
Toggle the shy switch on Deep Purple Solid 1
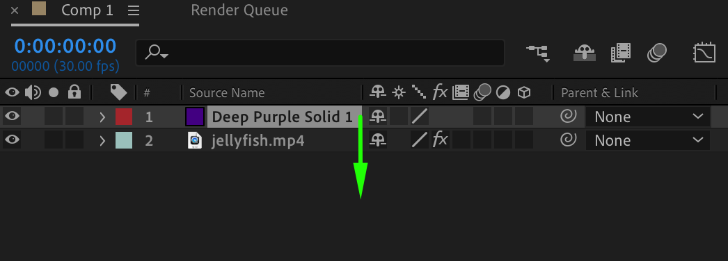click(x=378, y=117)
